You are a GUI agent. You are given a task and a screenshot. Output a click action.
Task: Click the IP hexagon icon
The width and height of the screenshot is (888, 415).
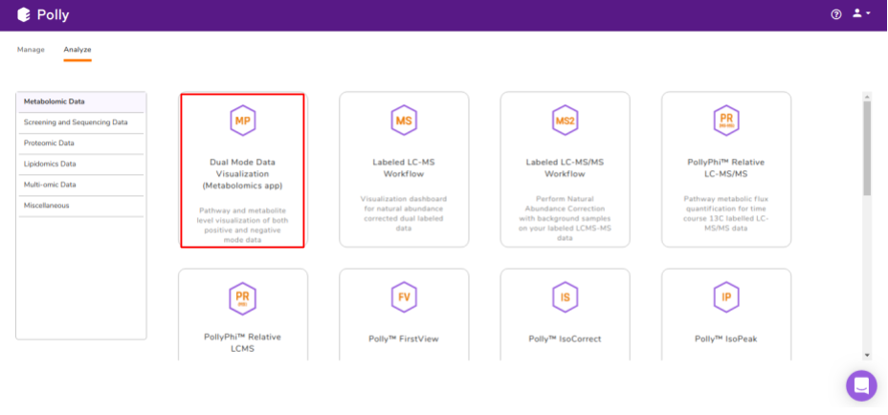[726, 297]
